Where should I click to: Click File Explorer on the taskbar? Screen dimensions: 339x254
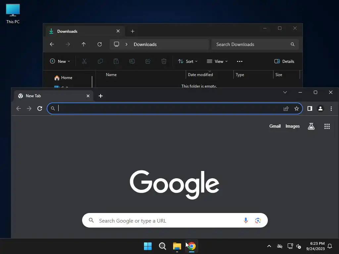click(177, 246)
